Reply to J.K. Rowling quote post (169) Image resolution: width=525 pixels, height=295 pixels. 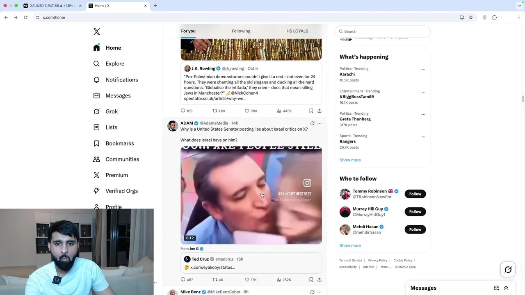coord(187,111)
